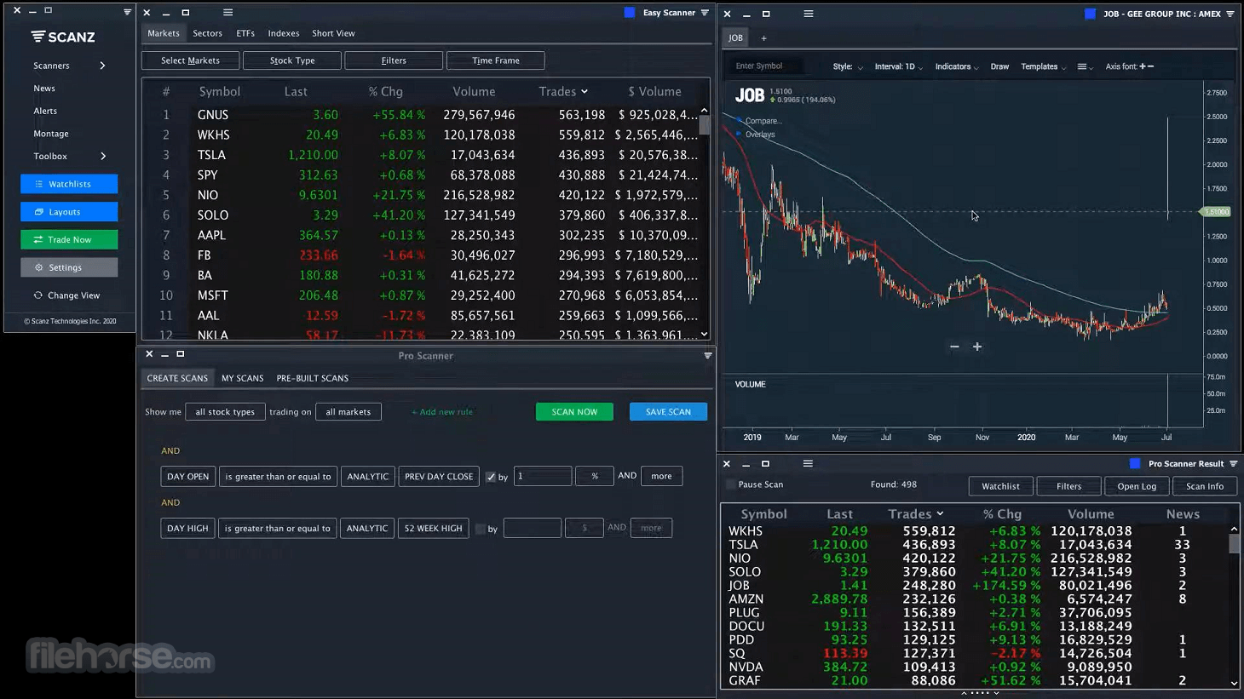
Task: Open Pro Scanner Result hamburger menu
Action: coord(807,464)
